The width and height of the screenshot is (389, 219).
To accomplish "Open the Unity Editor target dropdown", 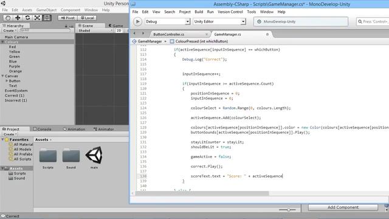I will coord(219,22).
